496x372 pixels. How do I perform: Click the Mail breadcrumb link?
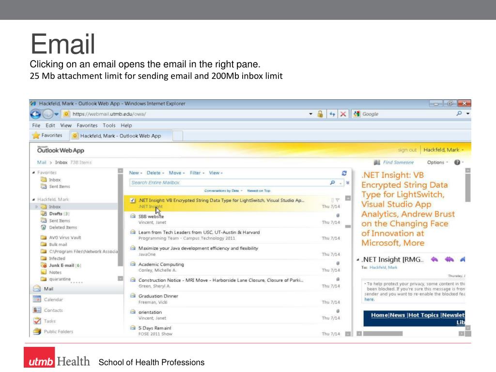[x=42, y=162]
